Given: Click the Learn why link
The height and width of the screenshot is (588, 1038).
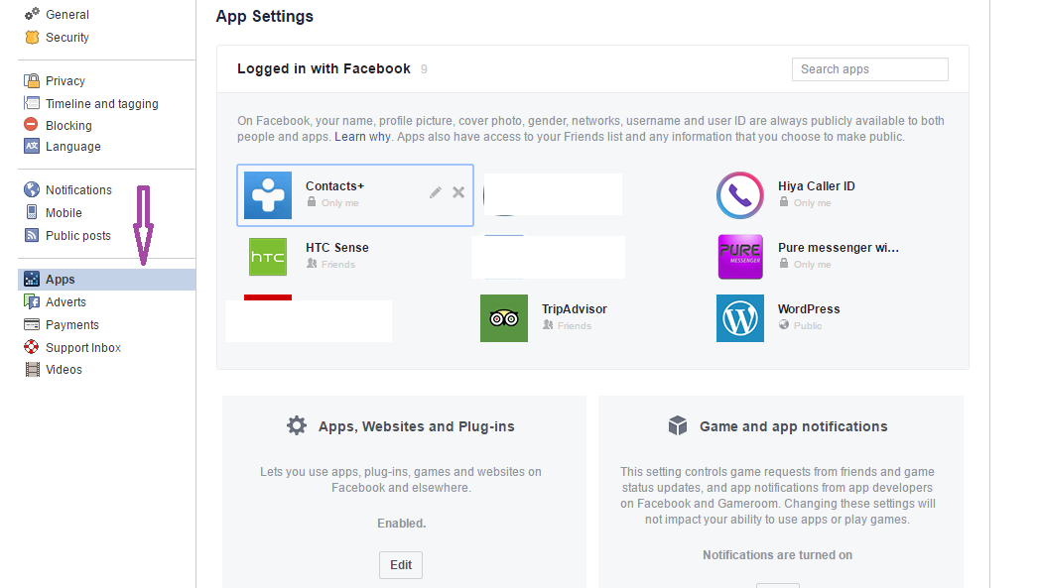Looking at the screenshot, I should tap(362, 137).
